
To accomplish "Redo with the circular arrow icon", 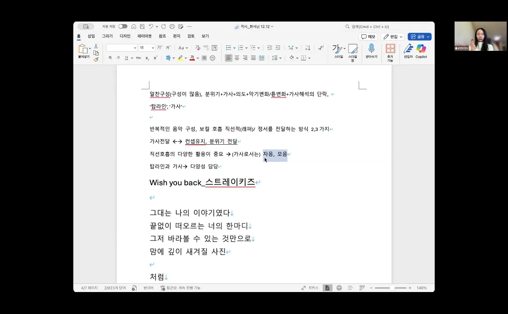I will coord(163,27).
